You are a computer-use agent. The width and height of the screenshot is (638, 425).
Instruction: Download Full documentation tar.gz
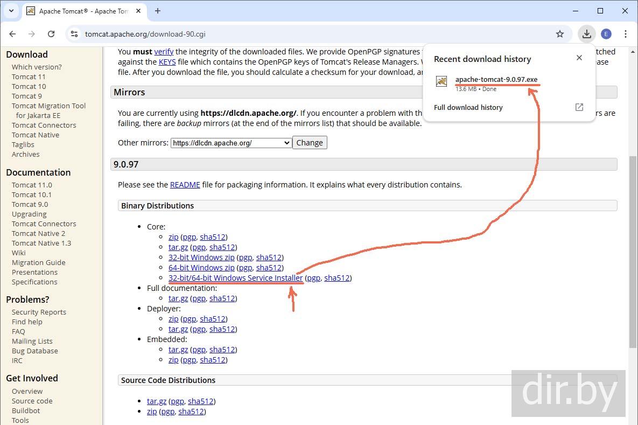click(178, 298)
